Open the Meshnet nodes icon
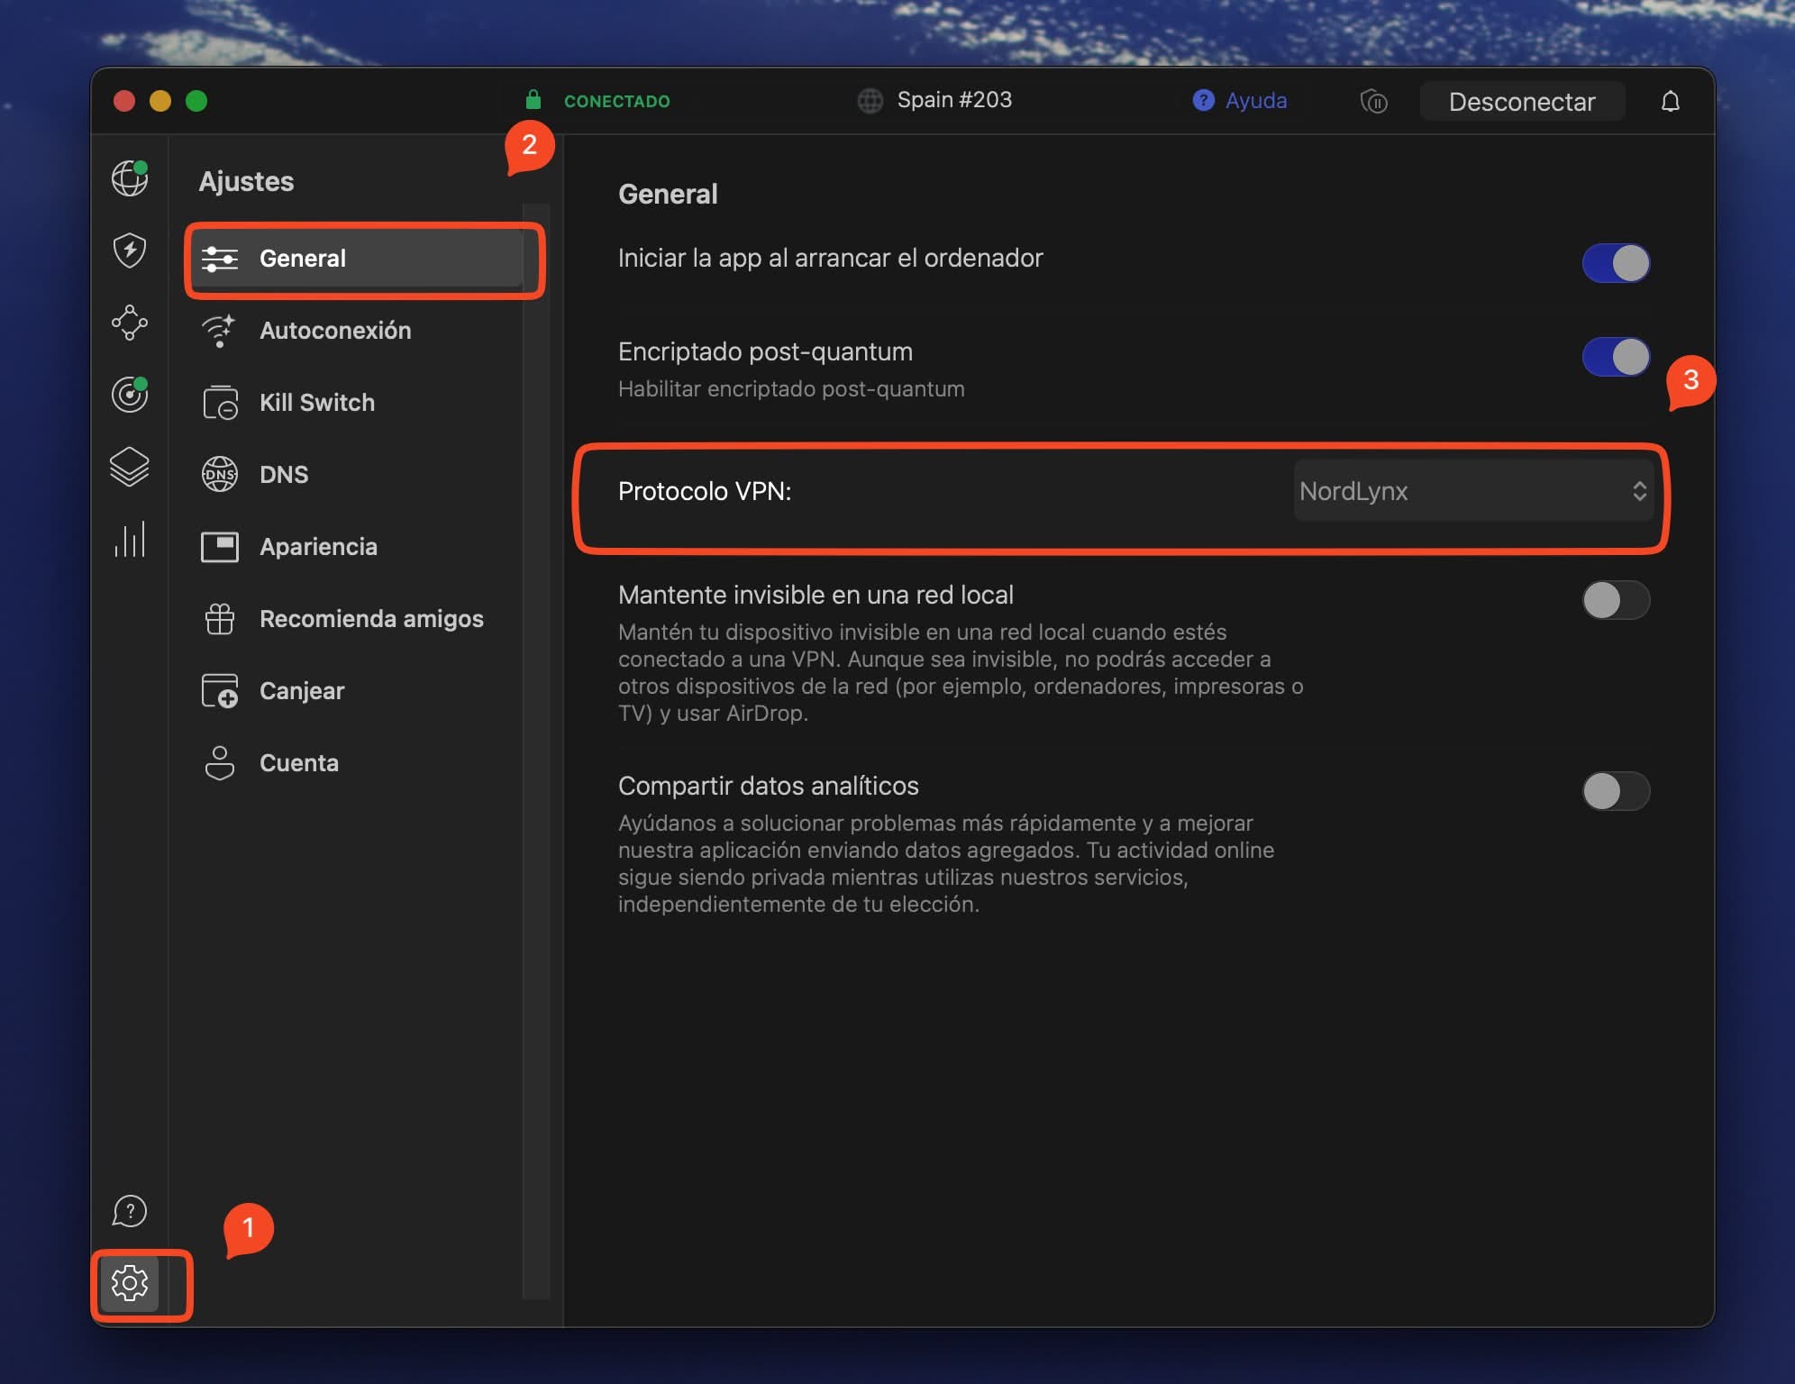 tap(130, 322)
